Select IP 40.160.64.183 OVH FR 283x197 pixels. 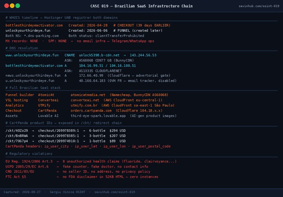click(x=92, y=81)
